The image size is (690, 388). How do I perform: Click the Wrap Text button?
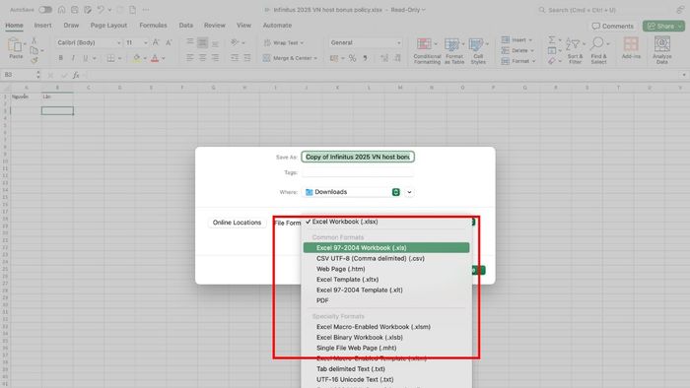click(284, 42)
